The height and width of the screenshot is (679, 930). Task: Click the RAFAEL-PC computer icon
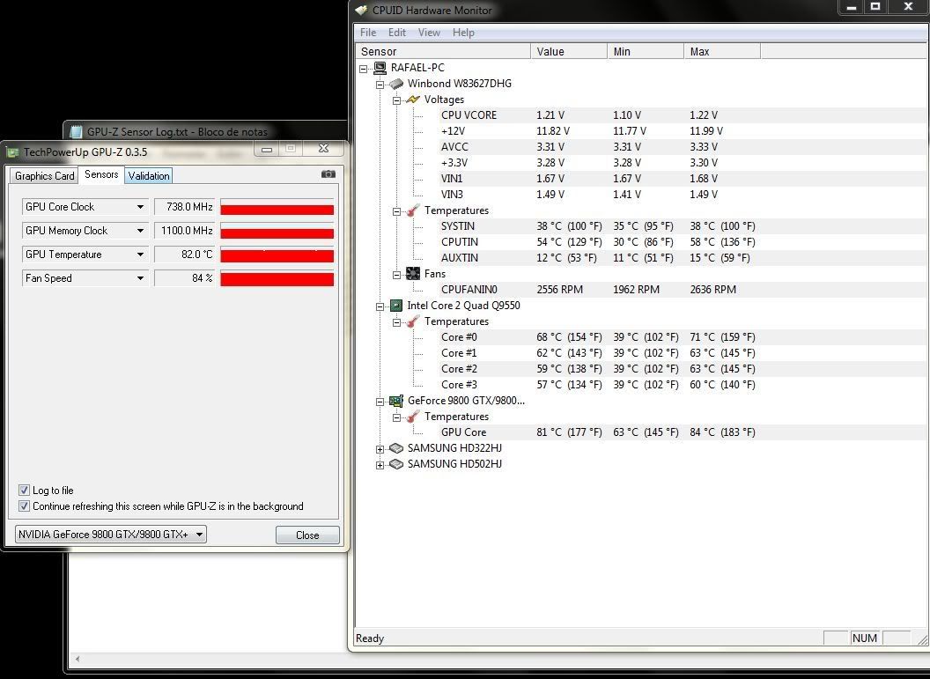[x=380, y=68]
